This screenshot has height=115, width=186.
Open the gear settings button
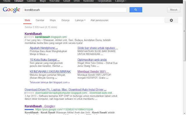[x=171, y=20]
